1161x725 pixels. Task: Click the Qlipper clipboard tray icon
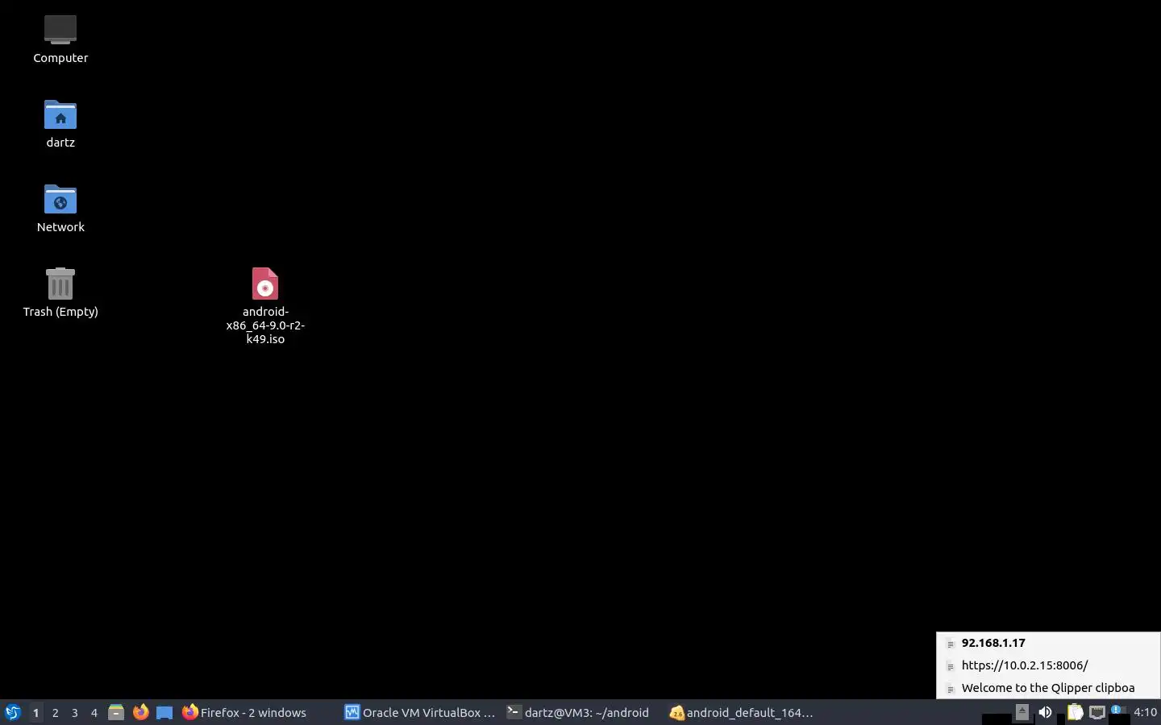point(1075,712)
